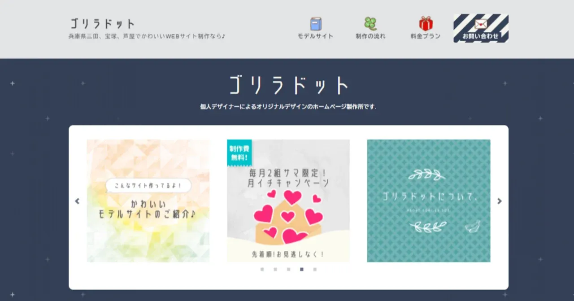This screenshot has width=574, height=301.
Task: Open the teal ゴリラドットについて slide
Action: (429, 201)
